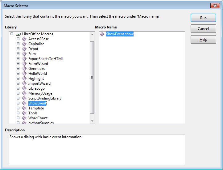Select the Highlight library
223x170 pixels.
click(x=36, y=79)
